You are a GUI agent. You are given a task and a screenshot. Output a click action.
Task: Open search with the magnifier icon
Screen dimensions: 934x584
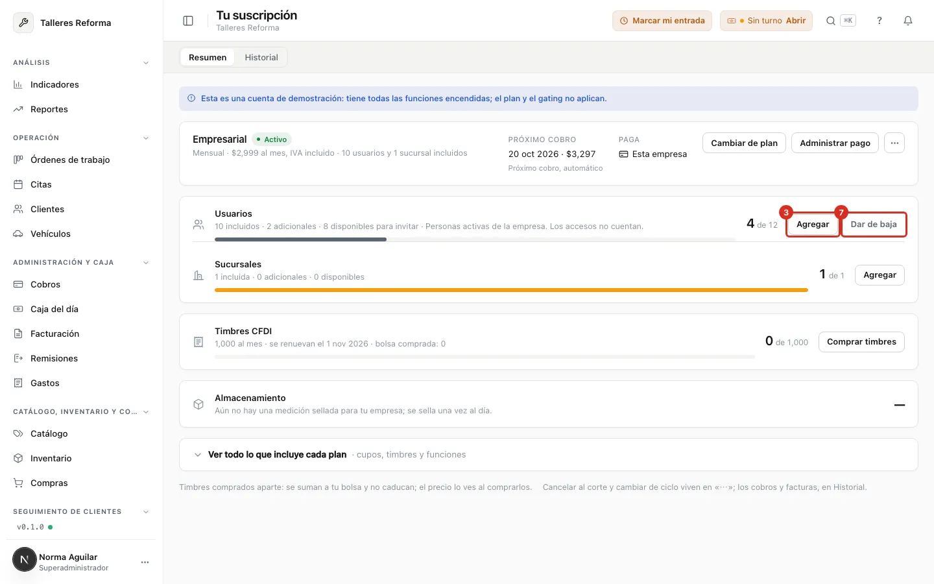click(x=830, y=21)
